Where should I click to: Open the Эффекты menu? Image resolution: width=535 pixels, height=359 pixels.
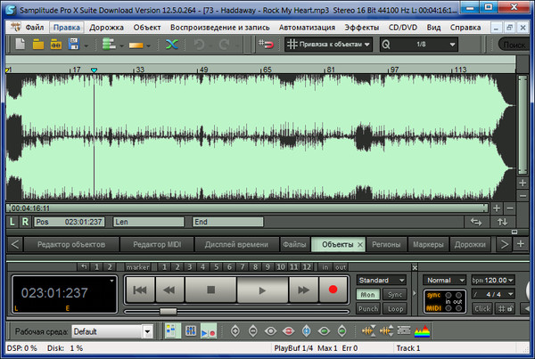point(362,27)
